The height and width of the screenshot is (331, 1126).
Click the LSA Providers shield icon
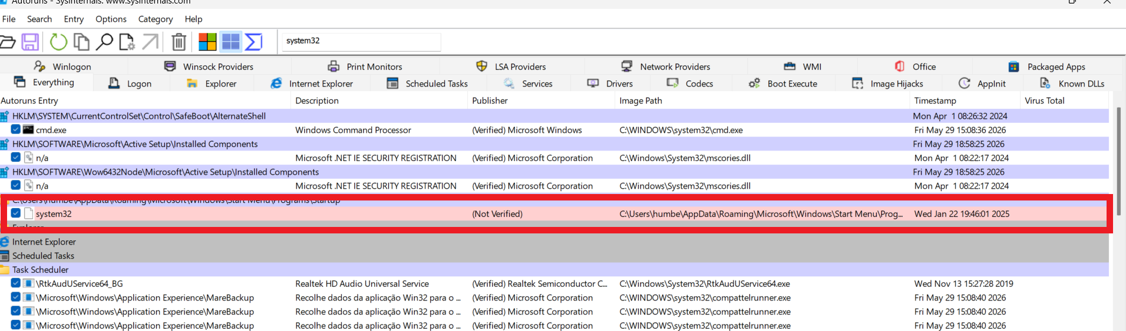481,66
